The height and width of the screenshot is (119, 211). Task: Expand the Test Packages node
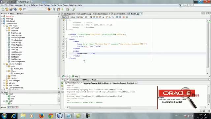4,81
